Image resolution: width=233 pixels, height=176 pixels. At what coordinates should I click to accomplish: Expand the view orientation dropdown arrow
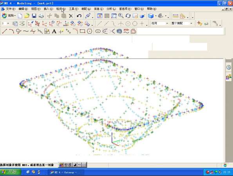point(166,16)
